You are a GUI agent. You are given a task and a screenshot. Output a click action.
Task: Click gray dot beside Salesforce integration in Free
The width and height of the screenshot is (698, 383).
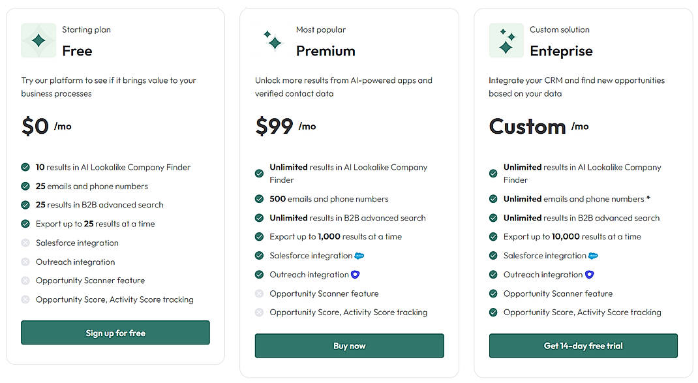(x=25, y=243)
